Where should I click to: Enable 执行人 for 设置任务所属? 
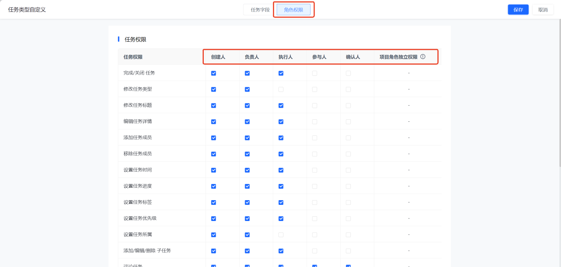(281, 235)
